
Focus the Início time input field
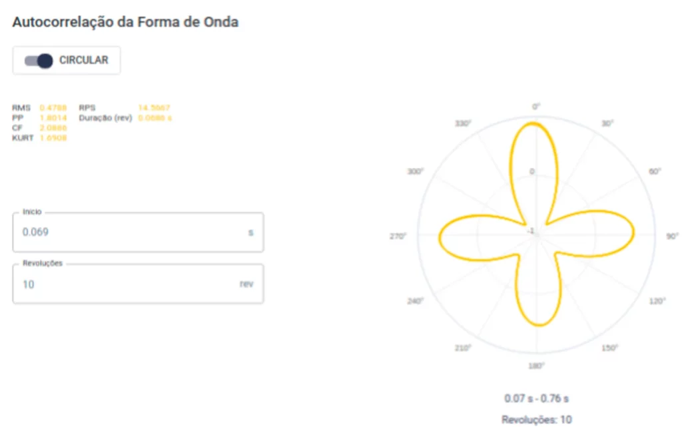(138, 232)
